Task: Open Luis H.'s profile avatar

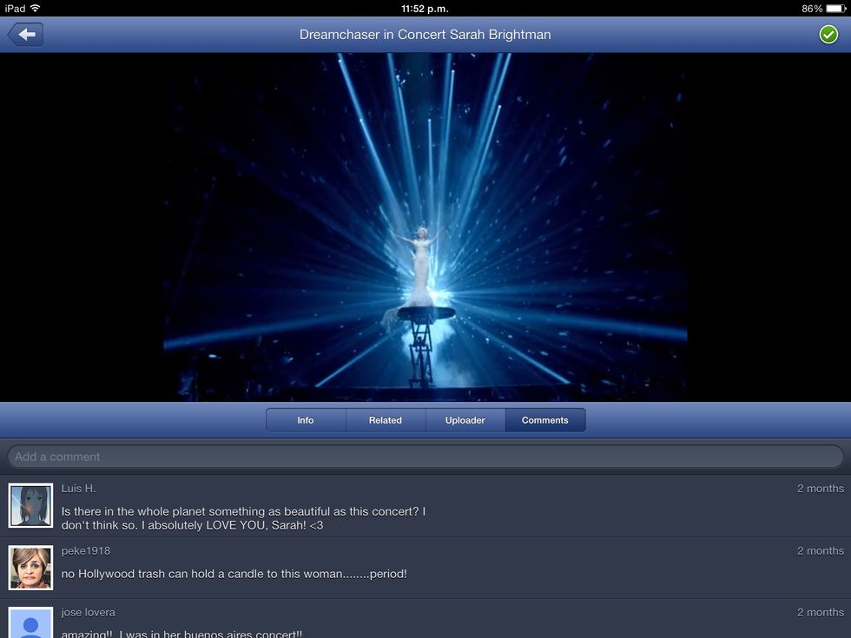Action: pyautogui.click(x=30, y=505)
